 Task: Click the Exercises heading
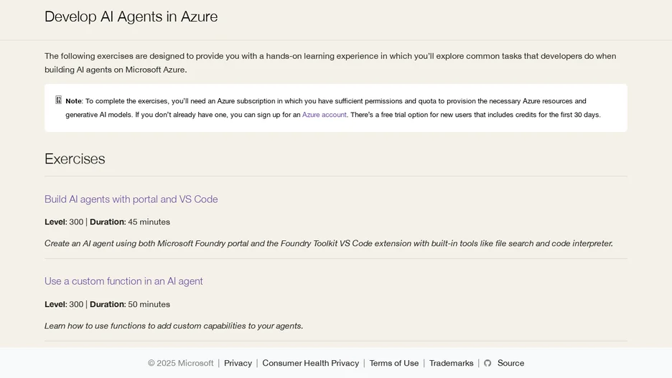pos(75,159)
